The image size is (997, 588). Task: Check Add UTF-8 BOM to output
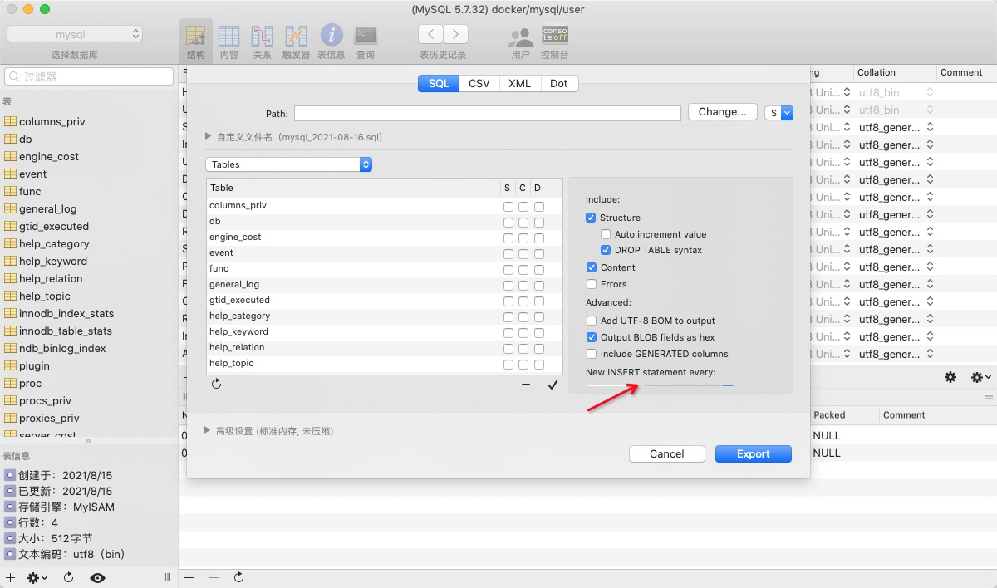592,321
